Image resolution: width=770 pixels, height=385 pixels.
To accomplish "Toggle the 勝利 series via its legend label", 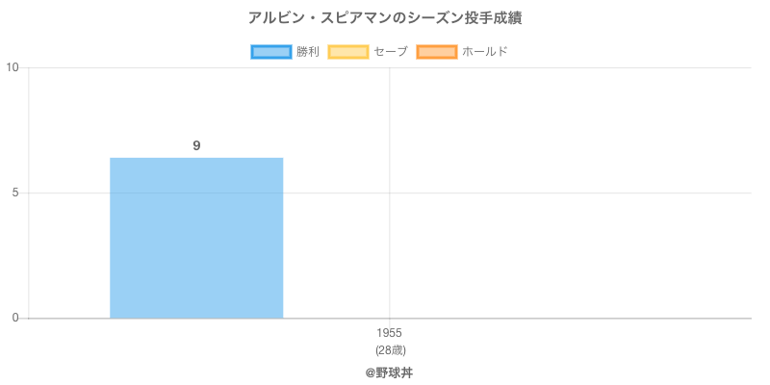I will 308,52.
